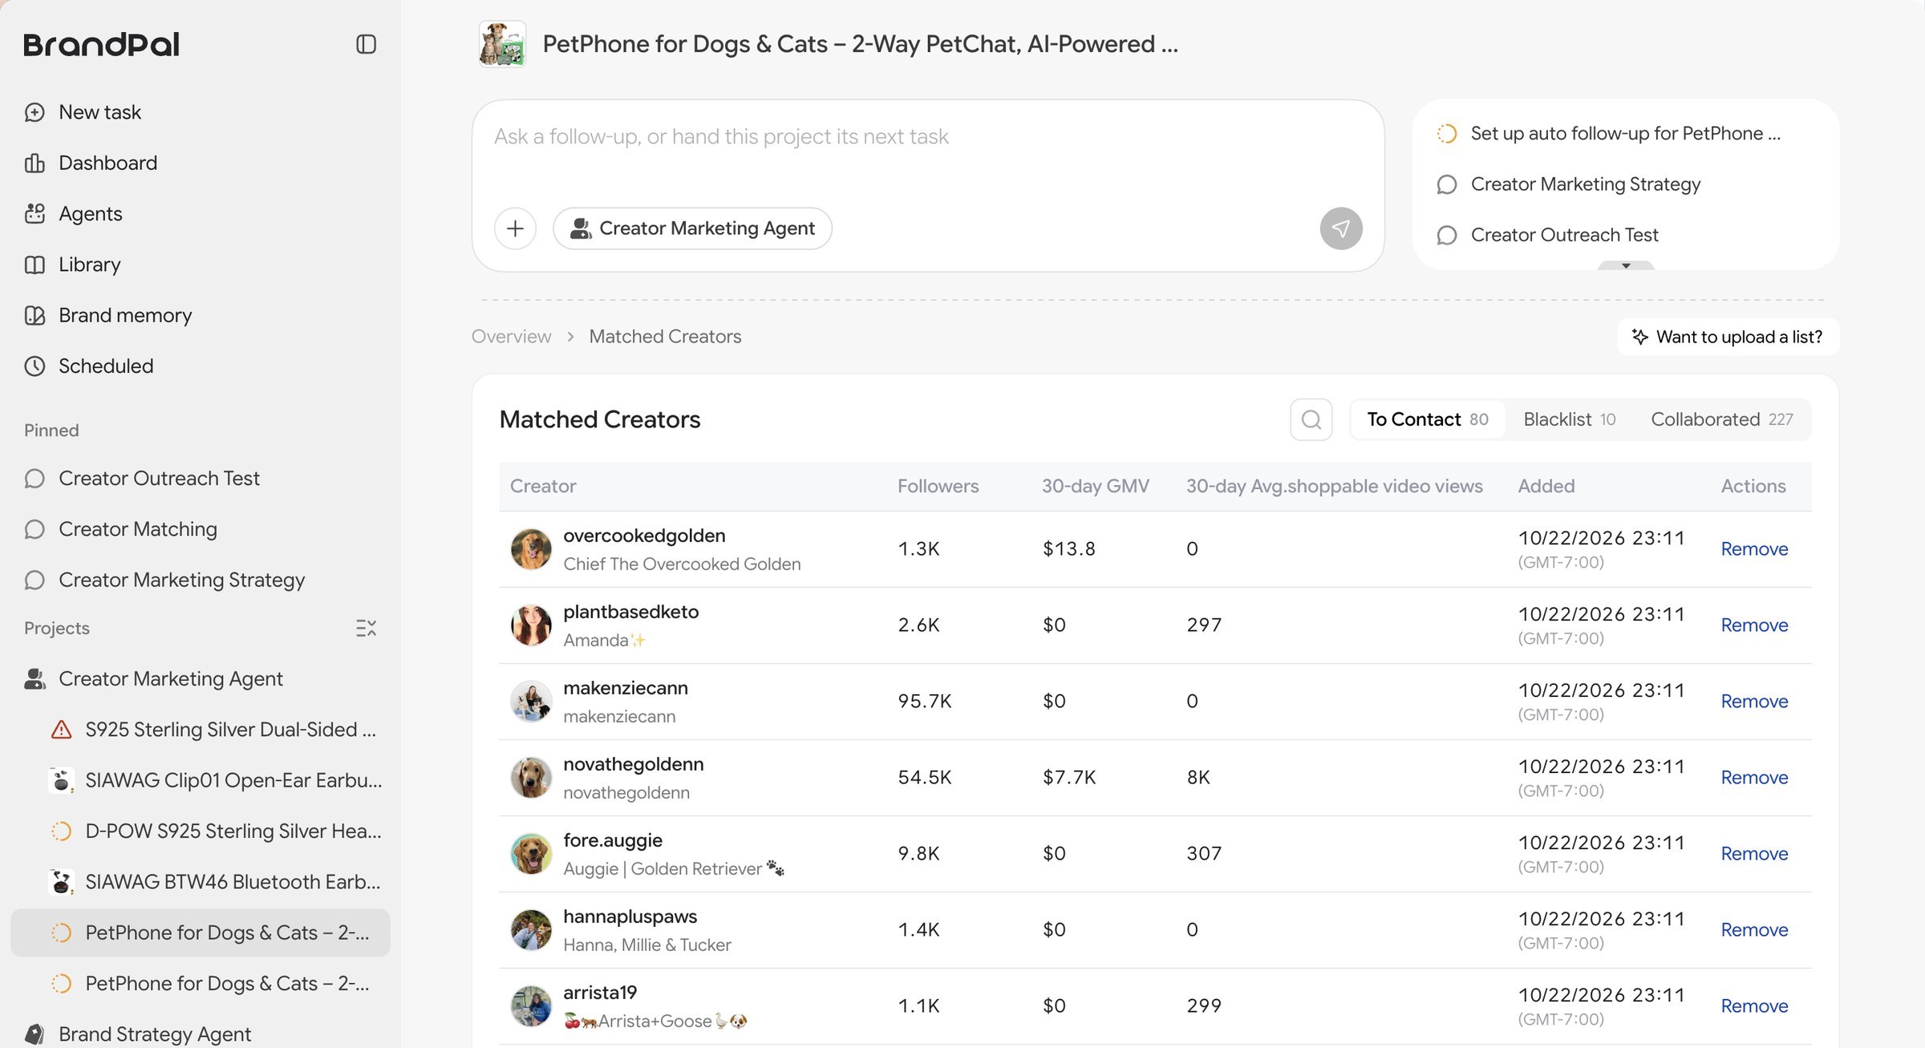1925x1048 pixels.
Task: Open Brand memory
Action: pyautogui.click(x=108, y=315)
